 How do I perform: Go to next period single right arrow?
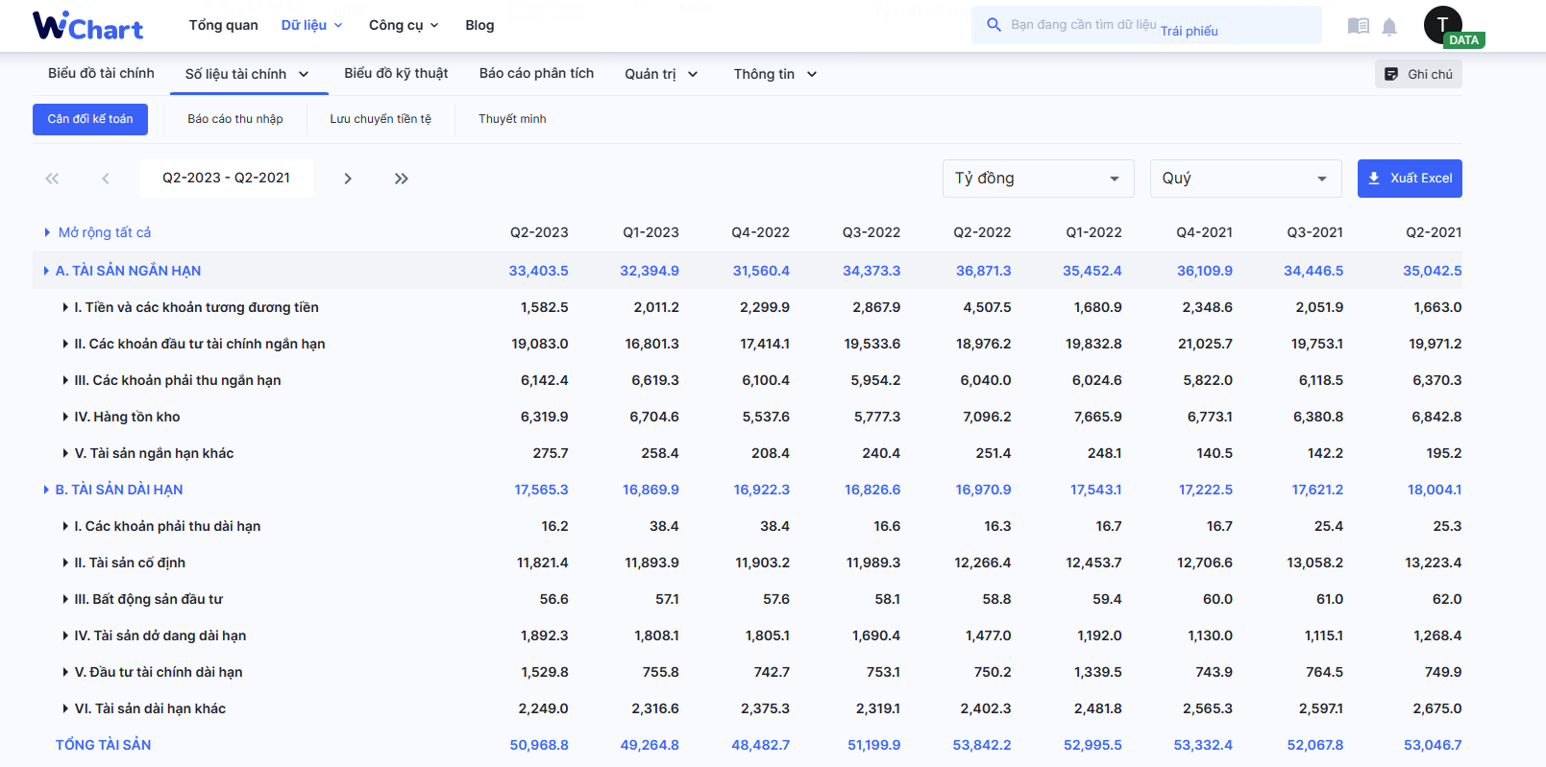pyautogui.click(x=348, y=179)
